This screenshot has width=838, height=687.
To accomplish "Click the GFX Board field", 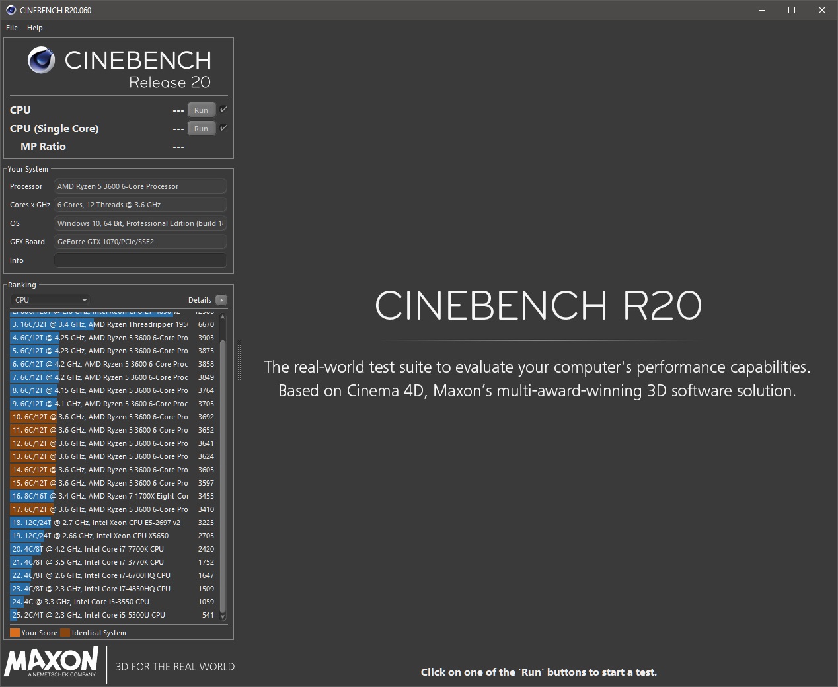I will pos(140,242).
